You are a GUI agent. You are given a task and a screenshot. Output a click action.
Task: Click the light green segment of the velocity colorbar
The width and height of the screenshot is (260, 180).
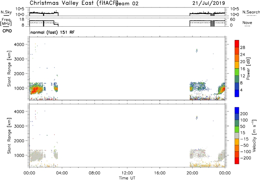coord(237,129)
